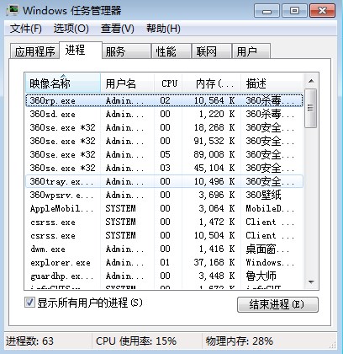This screenshot has height=354, width=343.
Task: Maximize the Task Manager window
Action: [294, 11]
